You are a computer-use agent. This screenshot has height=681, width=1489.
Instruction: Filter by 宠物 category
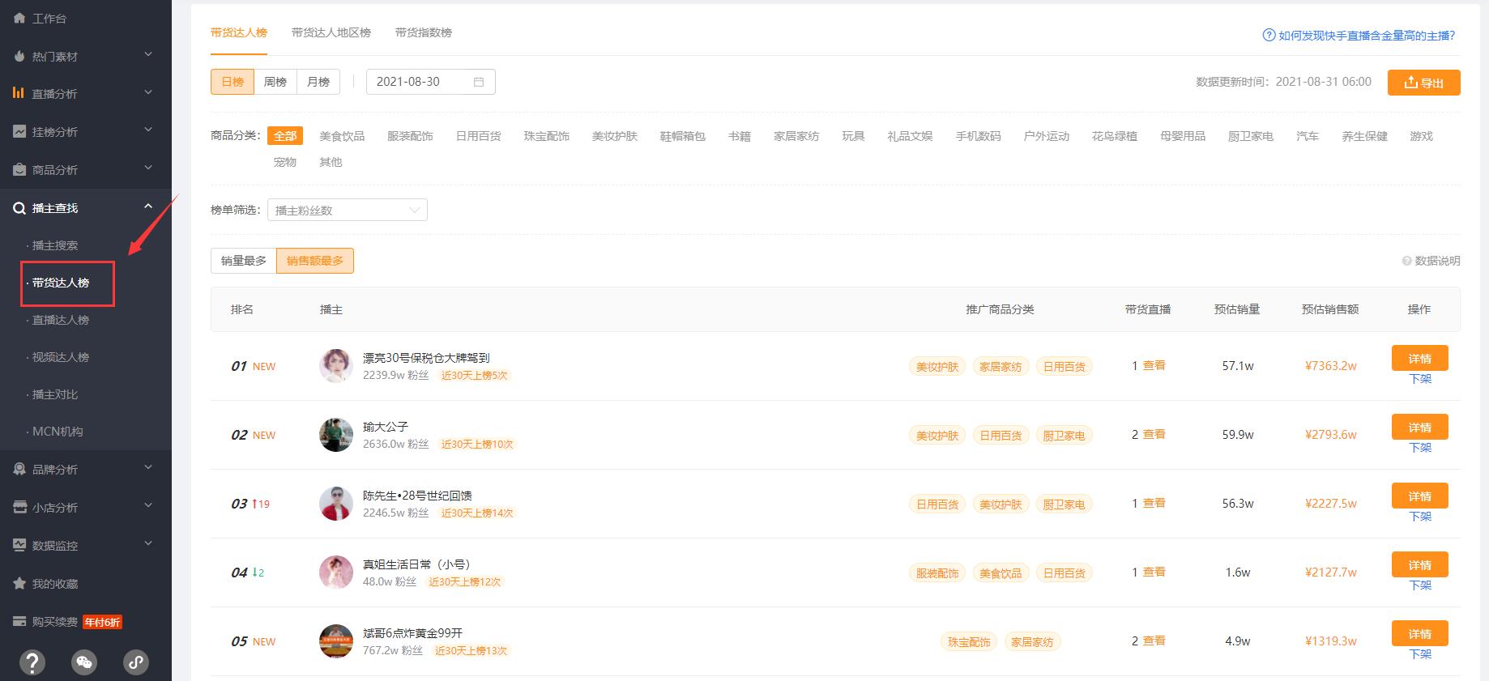click(x=285, y=162)
